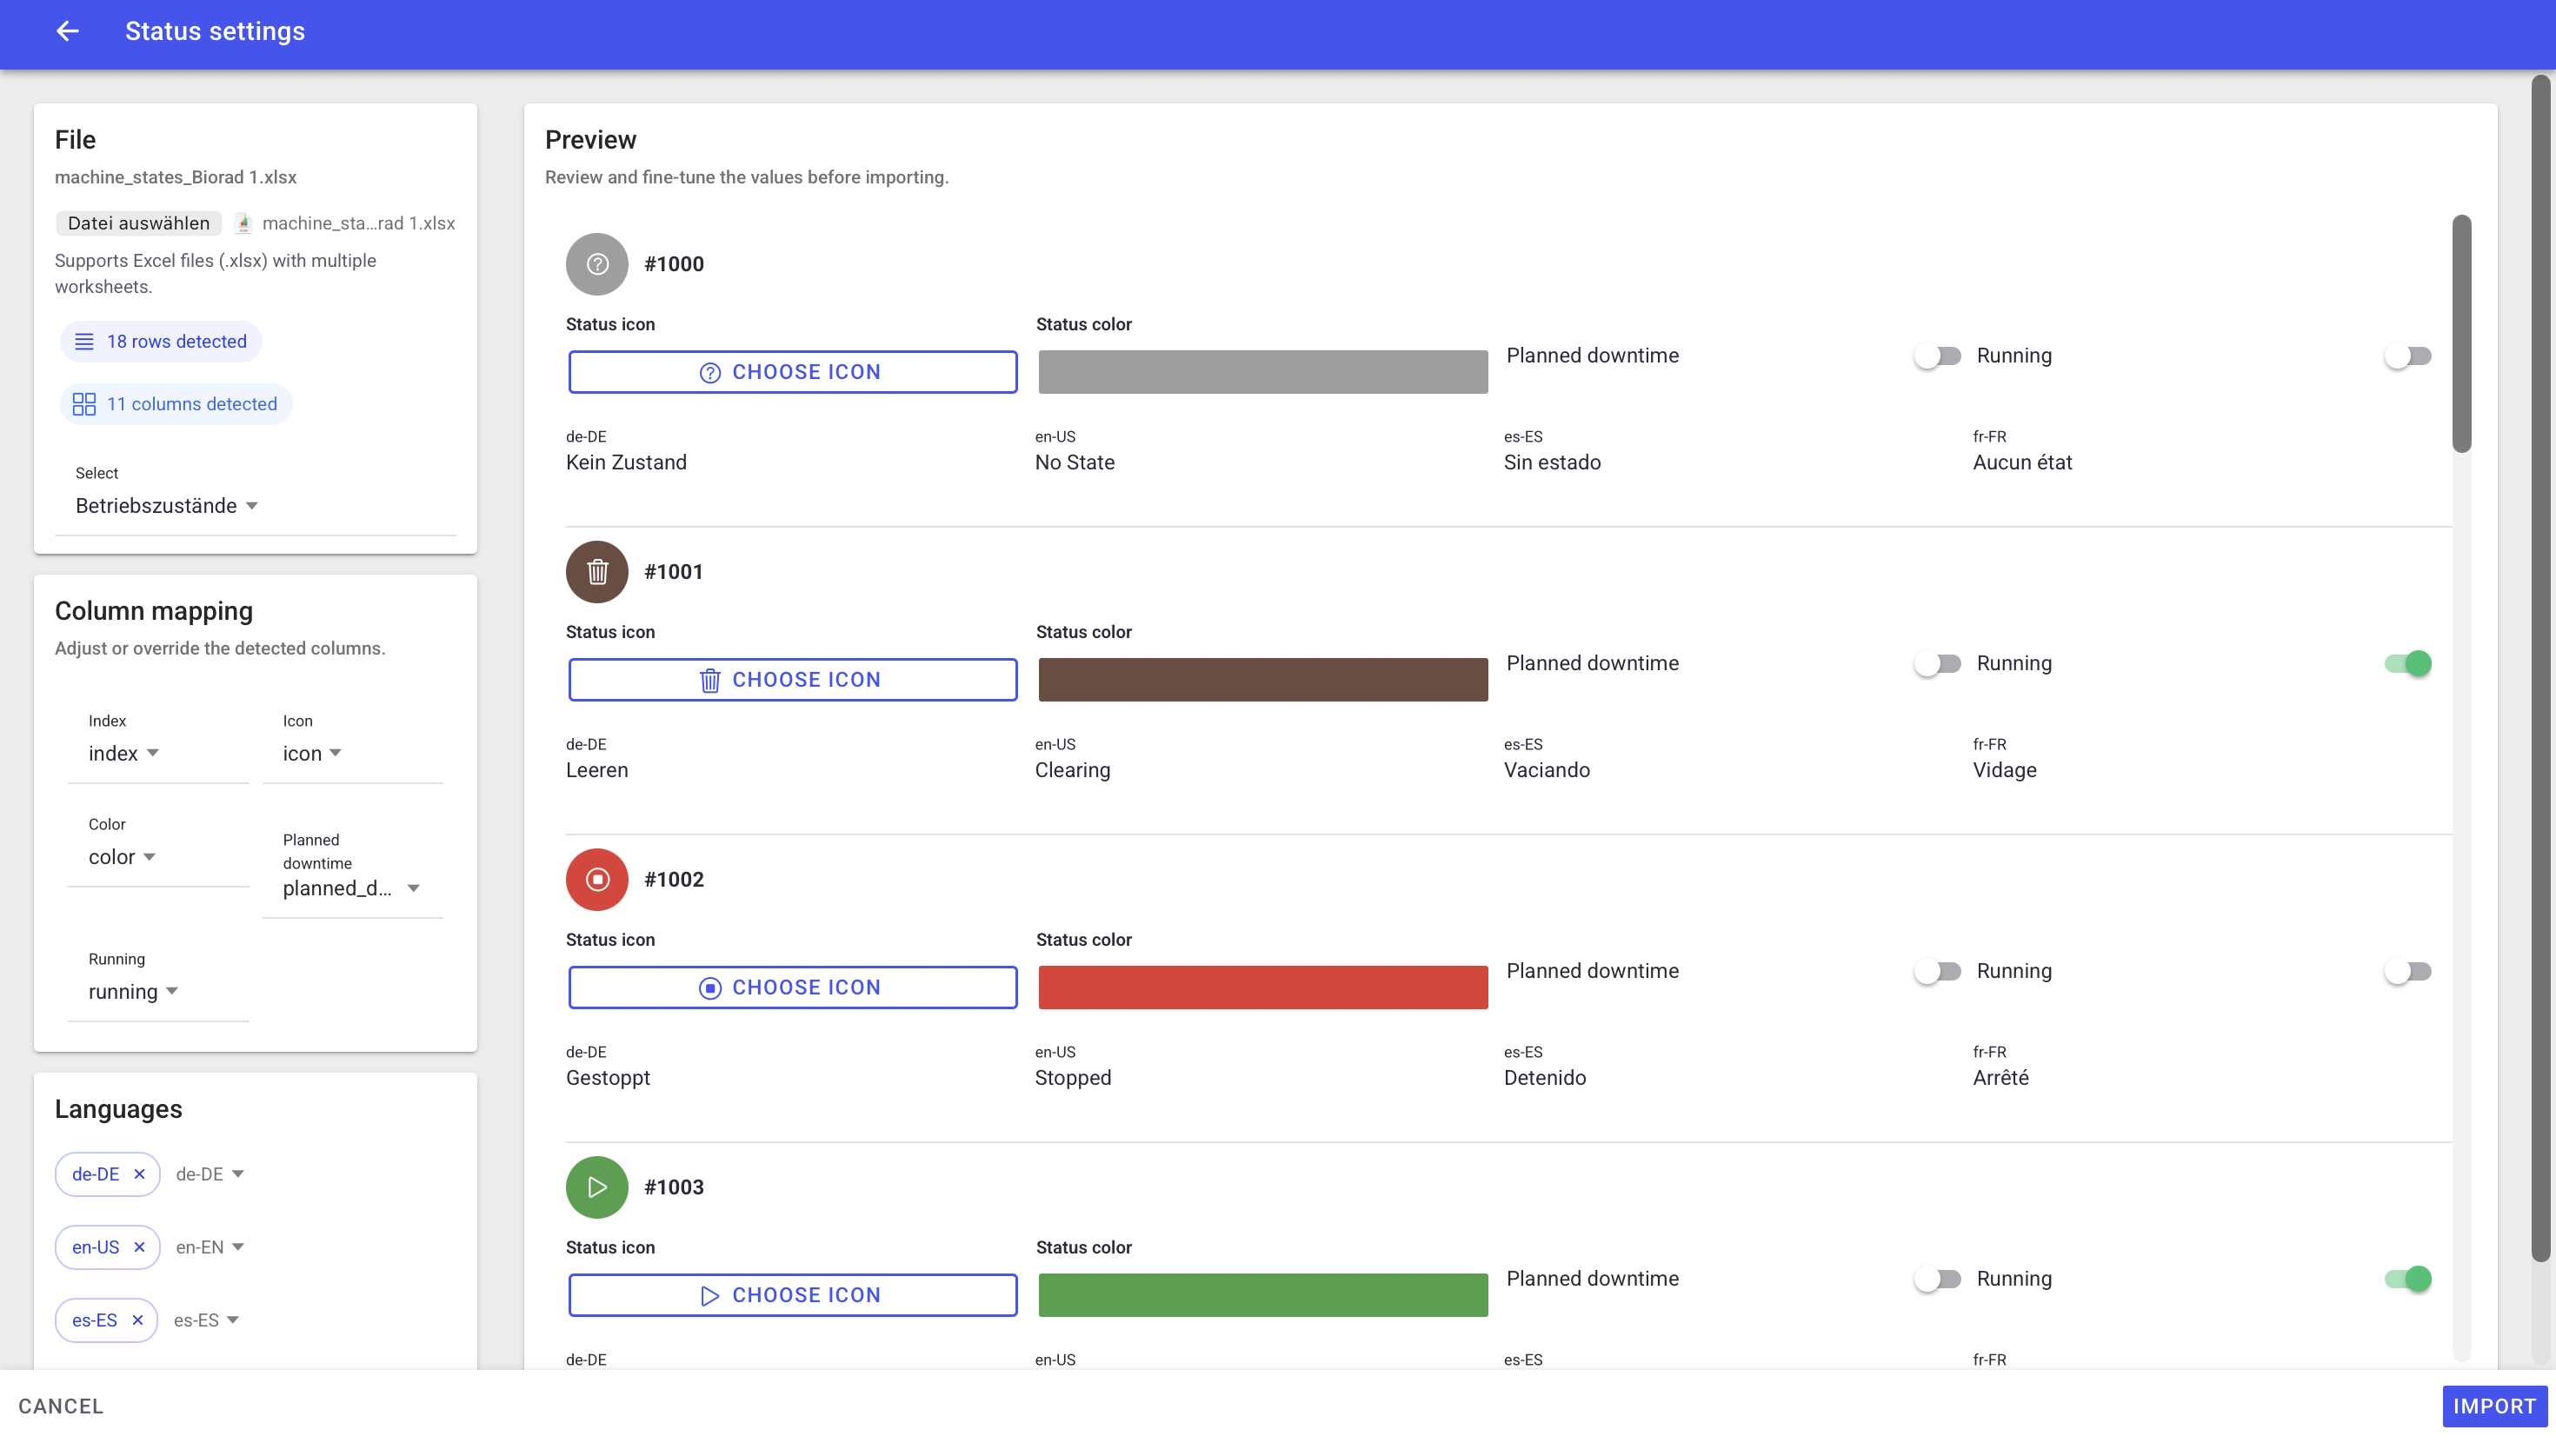This screenshot has width=2556, height=1443.
Task: Toggle Planned downtime for #1000
Action: tap(1937, 356)
